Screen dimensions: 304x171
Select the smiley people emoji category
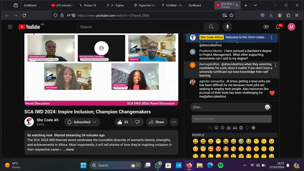216,128
